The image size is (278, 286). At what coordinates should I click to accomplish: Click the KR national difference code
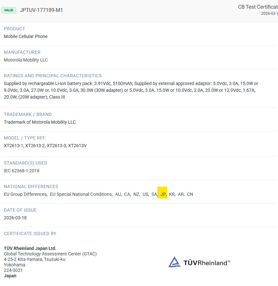[172, 194]
